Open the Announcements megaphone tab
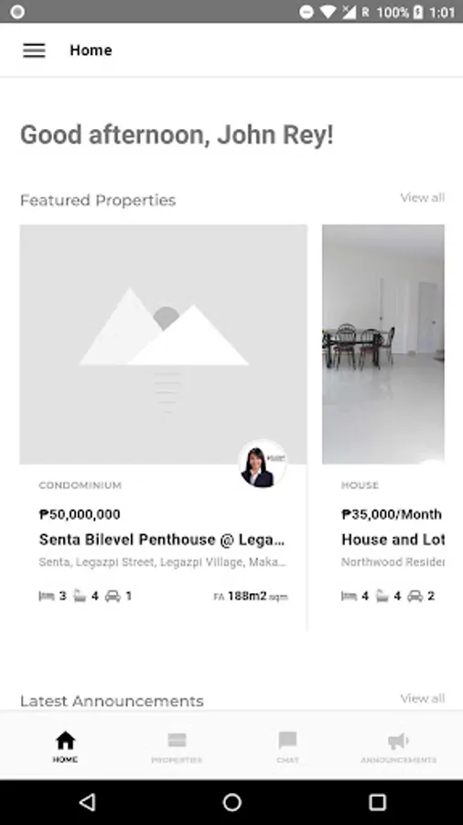Image resolution: width=463 pixels, height=825 pixels. coord(398,747)
